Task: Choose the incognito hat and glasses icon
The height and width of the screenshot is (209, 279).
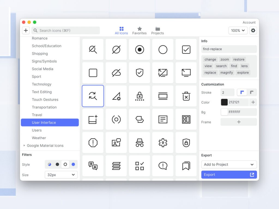Action: (139, 143)
